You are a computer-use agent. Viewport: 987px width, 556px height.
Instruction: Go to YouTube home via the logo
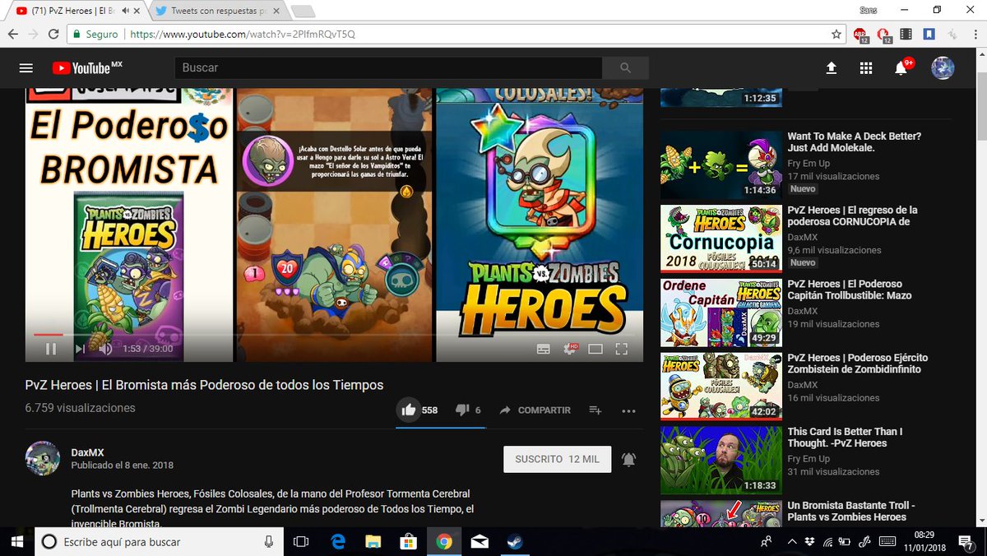pyautogui.click(x=87, y=68)
